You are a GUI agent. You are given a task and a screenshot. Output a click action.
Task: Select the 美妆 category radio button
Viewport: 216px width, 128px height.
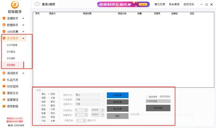pos(49,102)
